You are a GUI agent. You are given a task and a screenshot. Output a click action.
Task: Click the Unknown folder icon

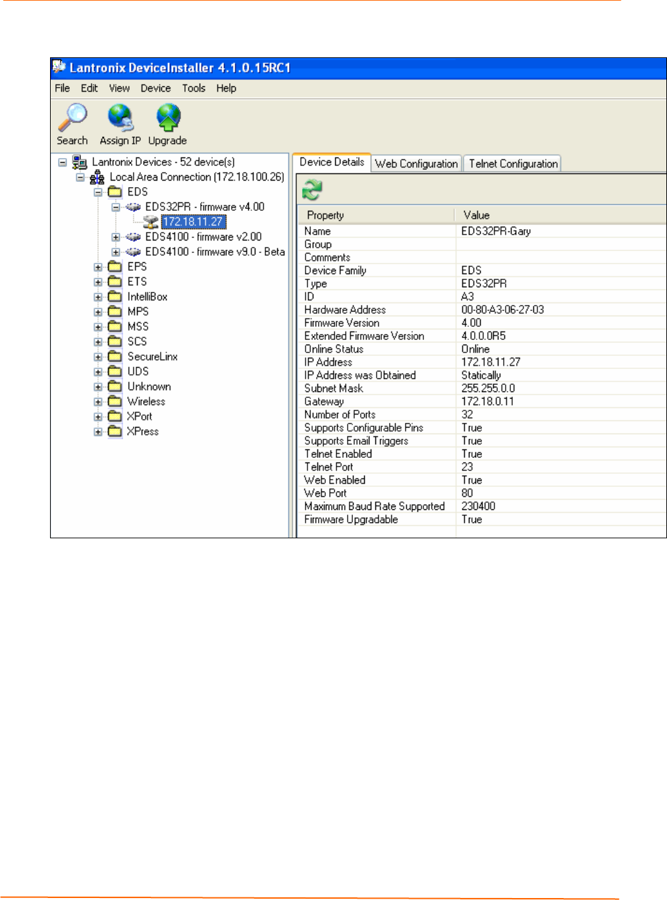115,387
